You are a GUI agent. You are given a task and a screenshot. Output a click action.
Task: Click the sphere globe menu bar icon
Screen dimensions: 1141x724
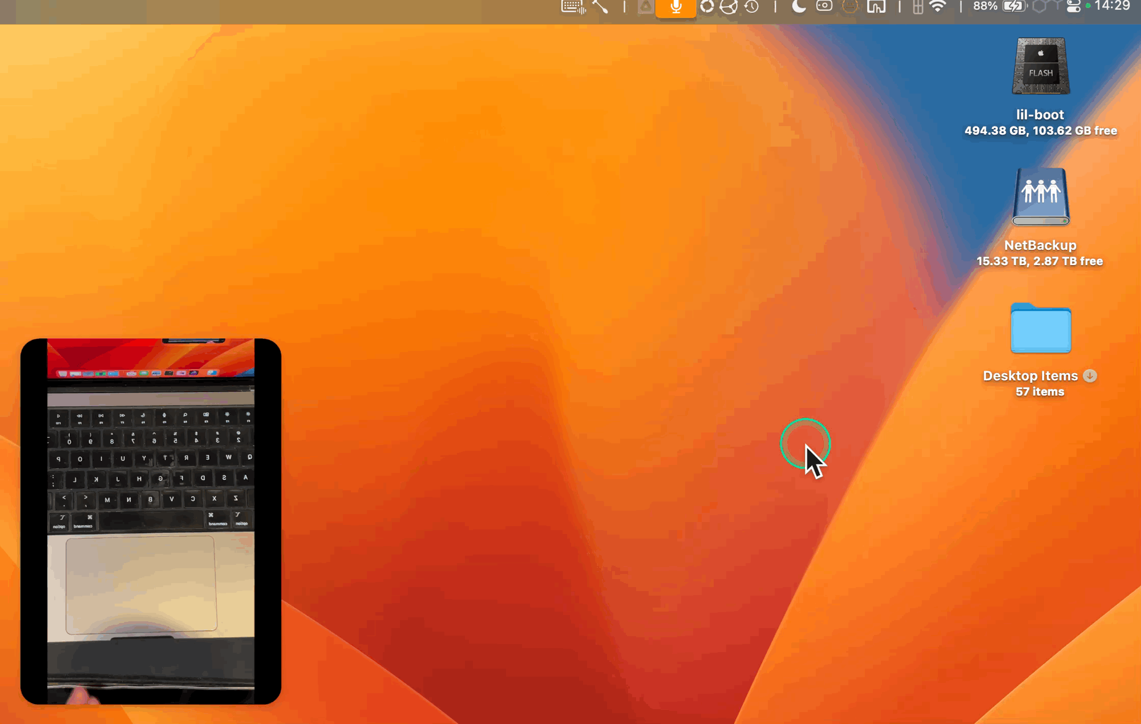(x=729, y=7)
